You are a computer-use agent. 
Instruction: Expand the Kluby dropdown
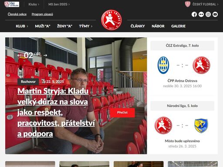pos(34,4)
